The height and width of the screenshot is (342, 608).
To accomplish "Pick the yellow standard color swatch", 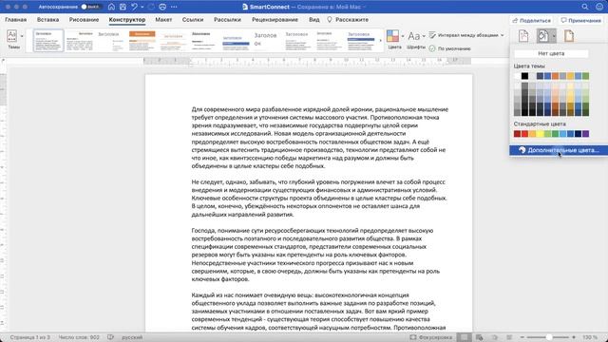I will coord(540,134).
